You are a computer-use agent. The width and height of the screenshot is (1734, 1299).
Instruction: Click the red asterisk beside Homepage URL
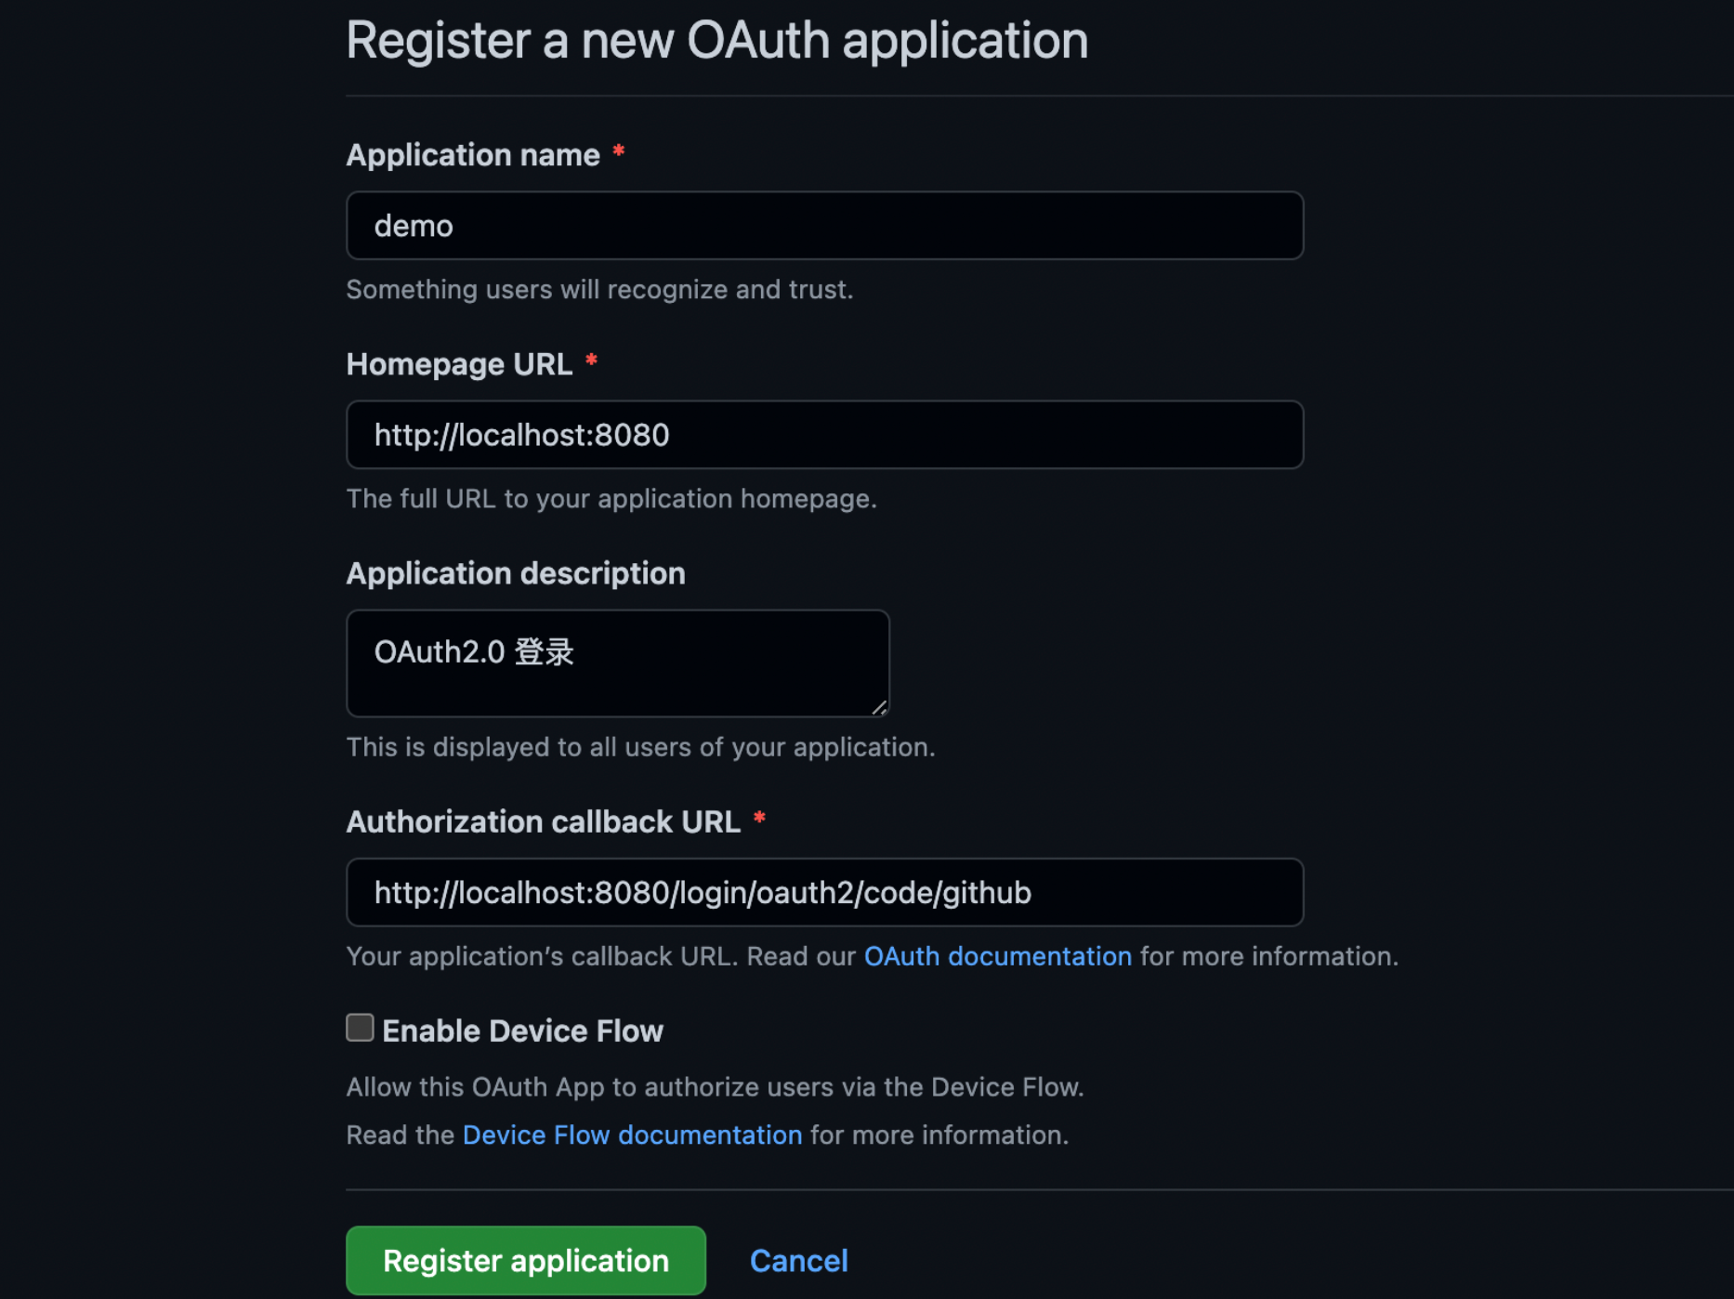[591, 361]
